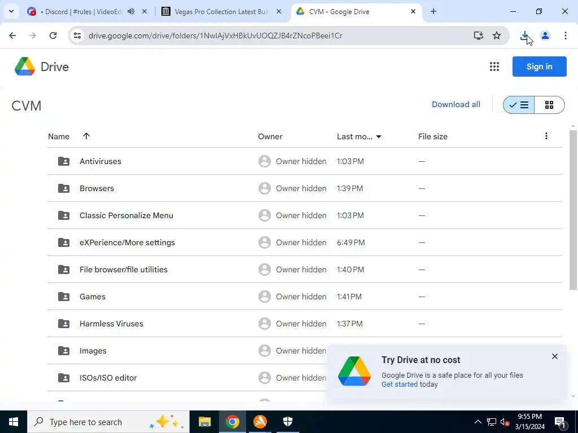Switch to the Vegas Pro Collection tab
Image resolution: width=578 pixels, height=433 pixels.
(x=221, y=11)
